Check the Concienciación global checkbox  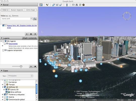[5, 99]
